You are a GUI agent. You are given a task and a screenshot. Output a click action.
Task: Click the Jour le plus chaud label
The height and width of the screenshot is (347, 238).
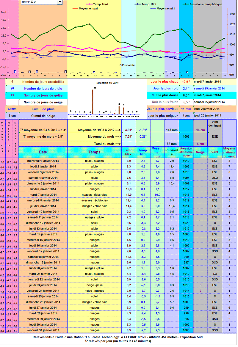(165, 82)
